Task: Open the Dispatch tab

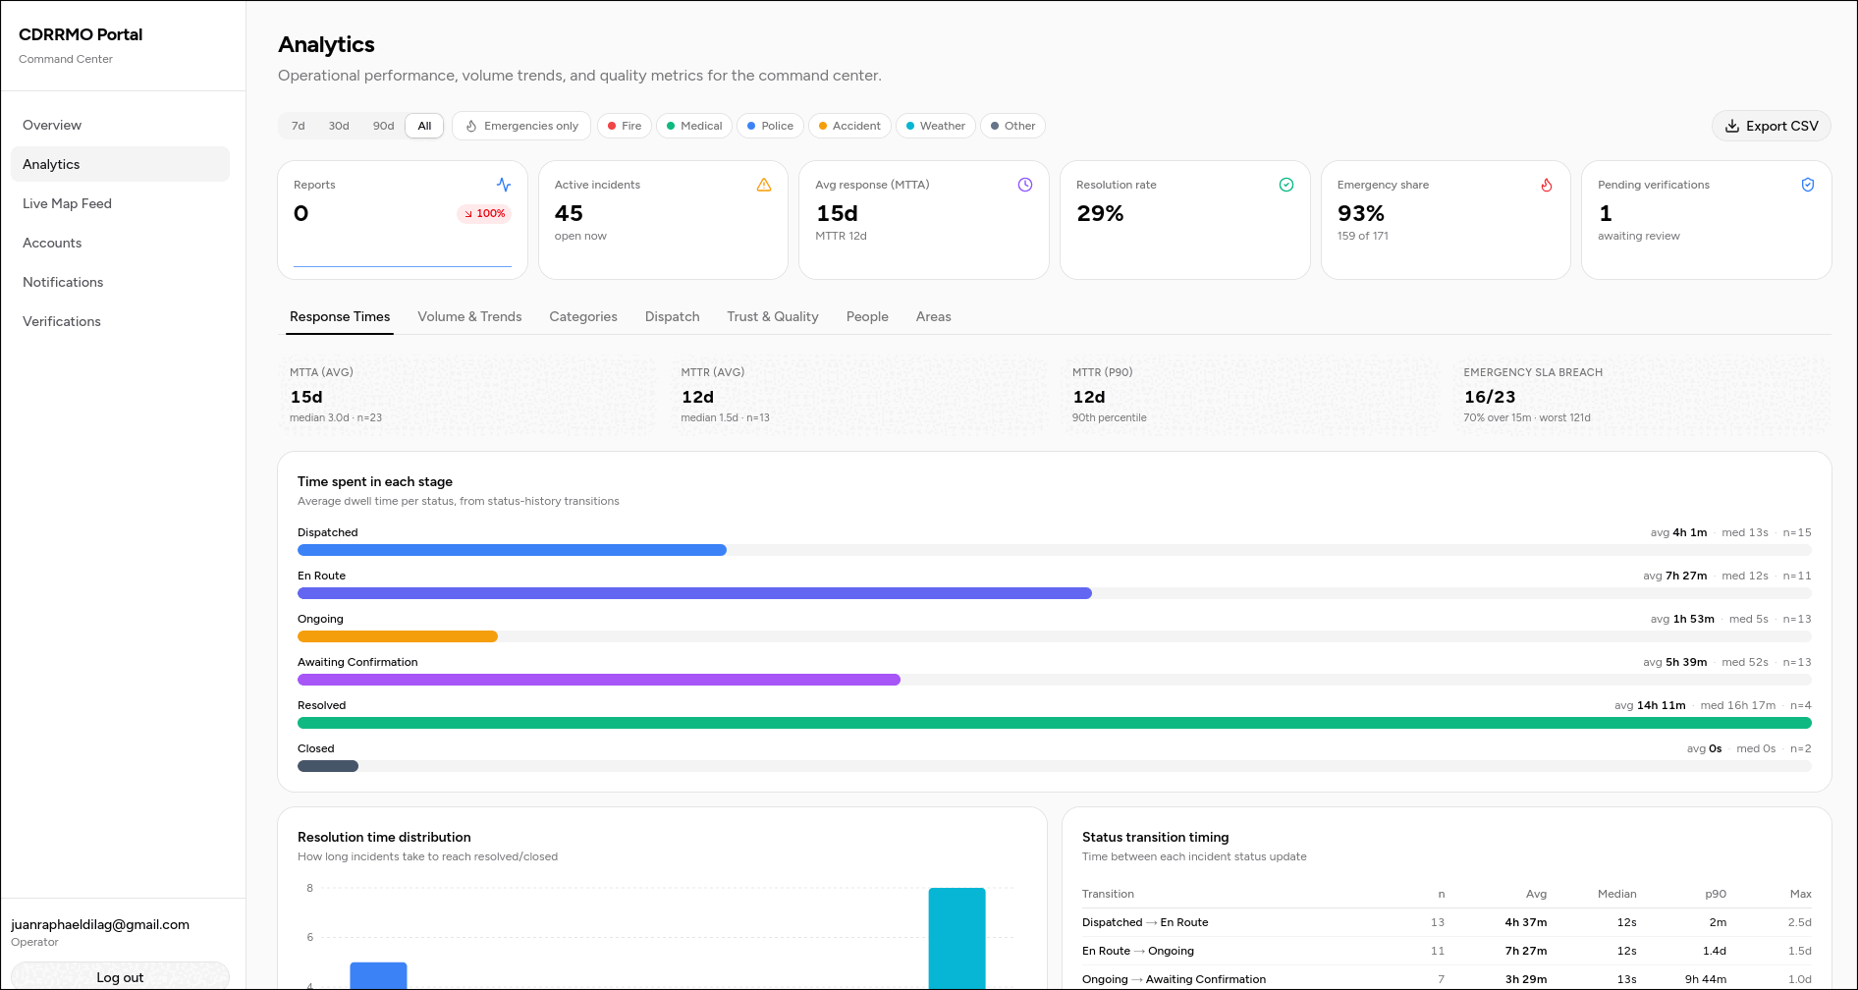Action: 673,316
